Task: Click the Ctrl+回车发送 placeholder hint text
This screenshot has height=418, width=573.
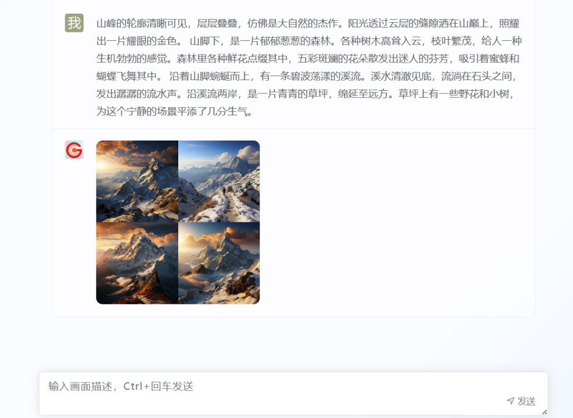Action: coord(158,386)
